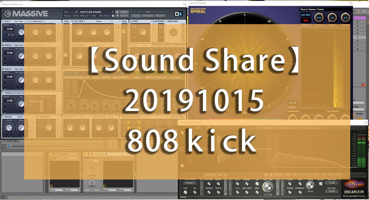Click the Audio Sugar logo in Oscarizor

tap(354, 185)
